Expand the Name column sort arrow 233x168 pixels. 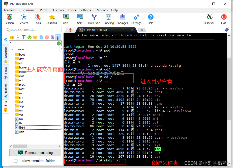[13, 49]
